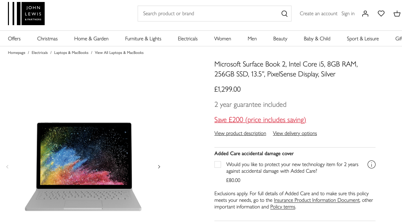Go to previous product image arrow
Screen dimensions: 402x224
pos(7,167)
